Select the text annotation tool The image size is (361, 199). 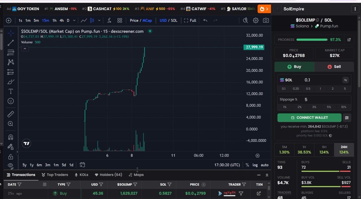click(x=11, y=91)
